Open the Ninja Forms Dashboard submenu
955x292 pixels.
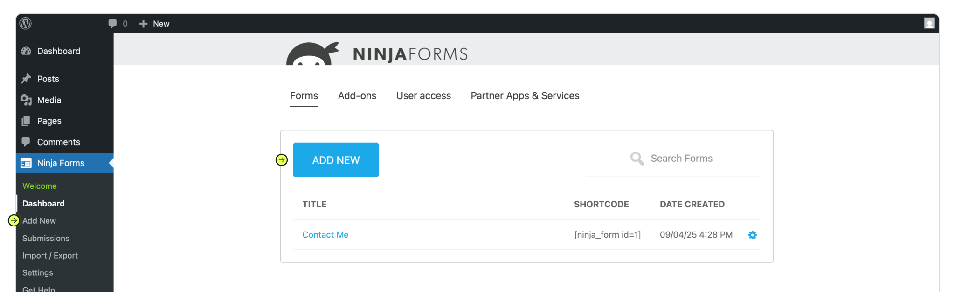[x=43, y=203]
